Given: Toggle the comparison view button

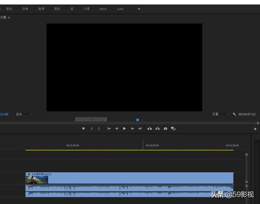Looking at the screenshot, I should [173, 129].
